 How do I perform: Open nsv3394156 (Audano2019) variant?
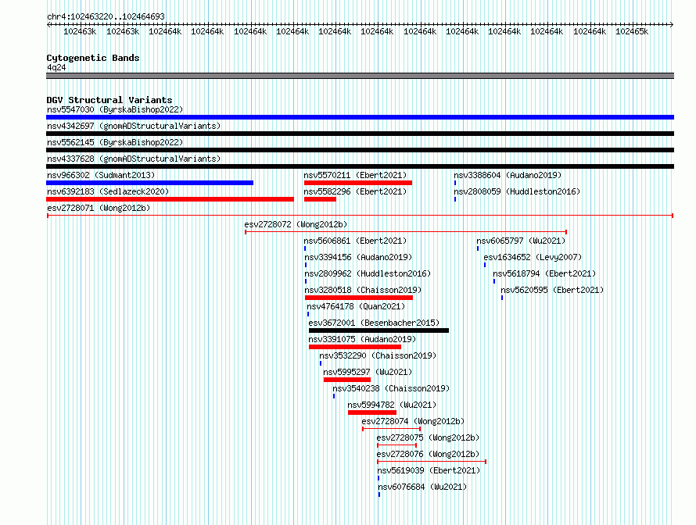point(358,257)
